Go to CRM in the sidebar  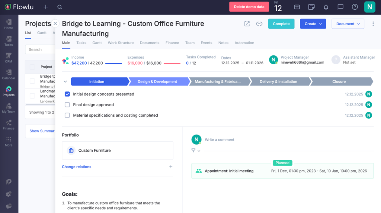coord(9,58)
